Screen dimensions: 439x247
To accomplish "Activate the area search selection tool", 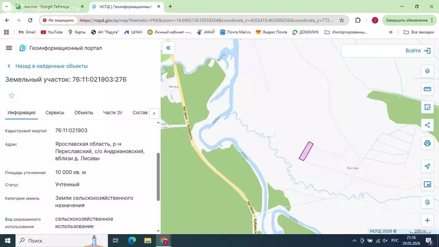I will click(x=427, y=107).
